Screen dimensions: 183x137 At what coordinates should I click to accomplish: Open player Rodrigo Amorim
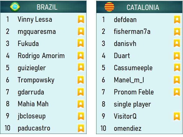[41, 56]
